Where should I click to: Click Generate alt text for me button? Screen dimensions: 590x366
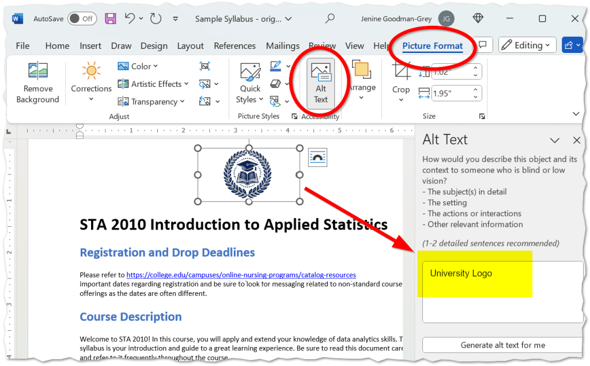pos(502,345)
